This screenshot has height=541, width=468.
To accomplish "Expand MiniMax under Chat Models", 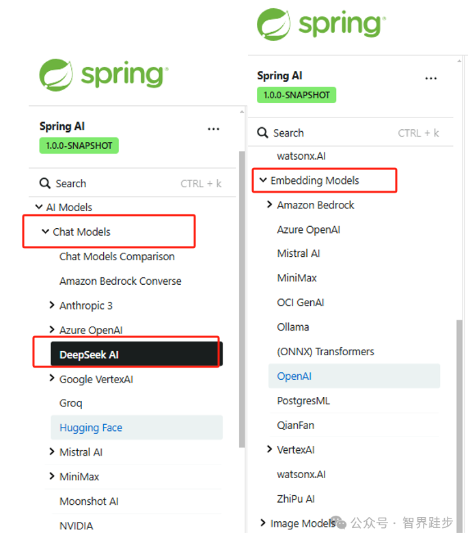I will 52,476.
